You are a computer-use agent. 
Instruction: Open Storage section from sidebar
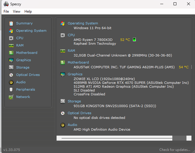(x=23, y=67)
